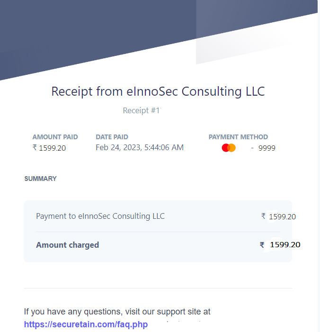Click the rupee symbol under AMOUNT PAID
Viewport: 320px width, 332px height.
35,148
